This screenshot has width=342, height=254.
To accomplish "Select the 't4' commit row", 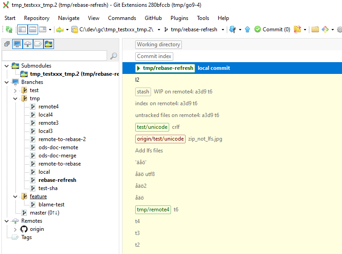I will (x=232, y=221).
